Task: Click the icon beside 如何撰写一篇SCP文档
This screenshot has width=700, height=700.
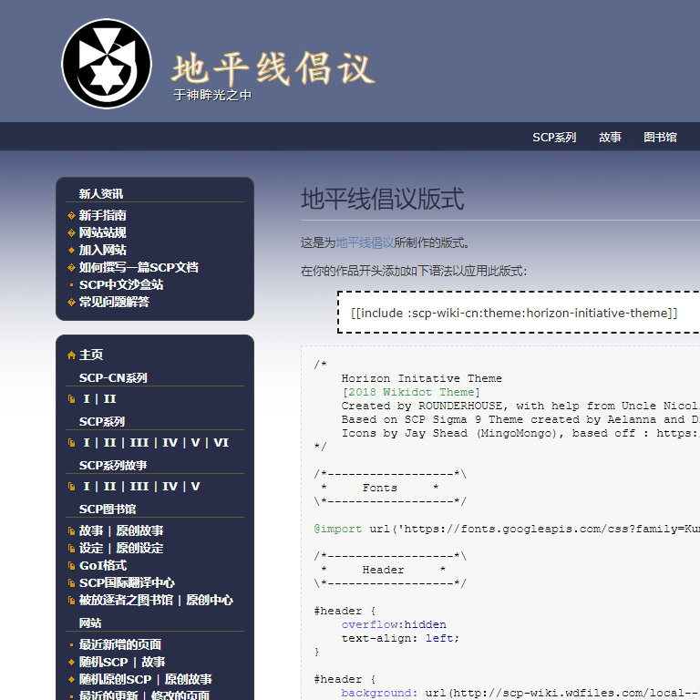Action: click(x=71, y=268)
